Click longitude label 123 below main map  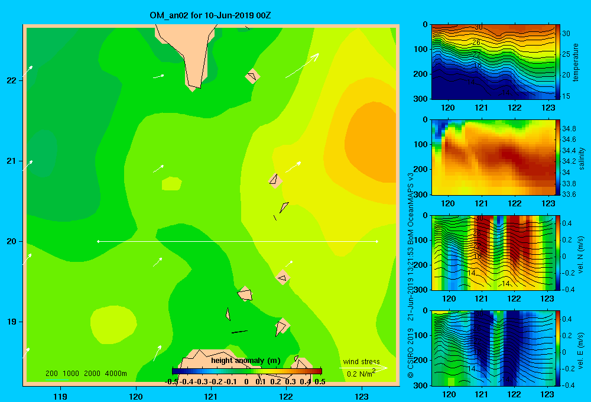(362, 396)
